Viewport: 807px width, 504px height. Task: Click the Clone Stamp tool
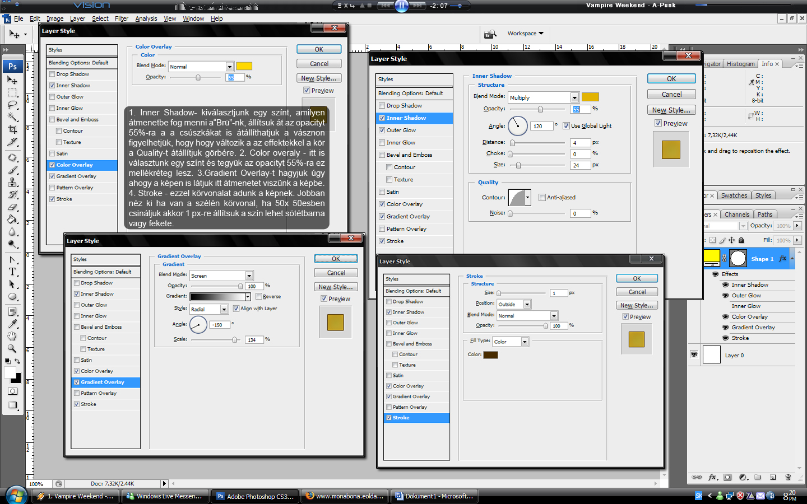[12, 183]
